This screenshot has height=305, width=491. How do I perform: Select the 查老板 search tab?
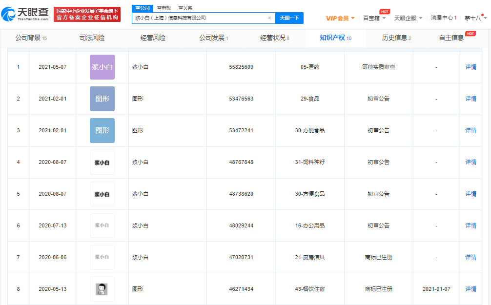(x=164, y=8)
